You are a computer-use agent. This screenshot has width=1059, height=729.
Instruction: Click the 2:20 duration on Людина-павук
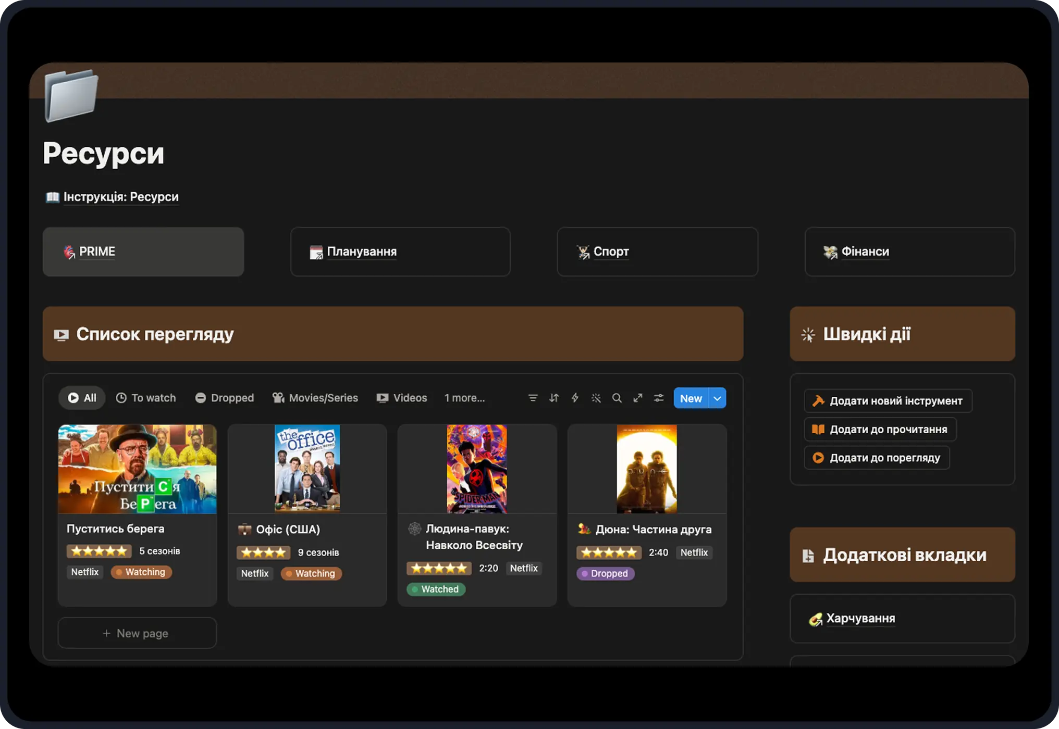(x=488, y=569)
